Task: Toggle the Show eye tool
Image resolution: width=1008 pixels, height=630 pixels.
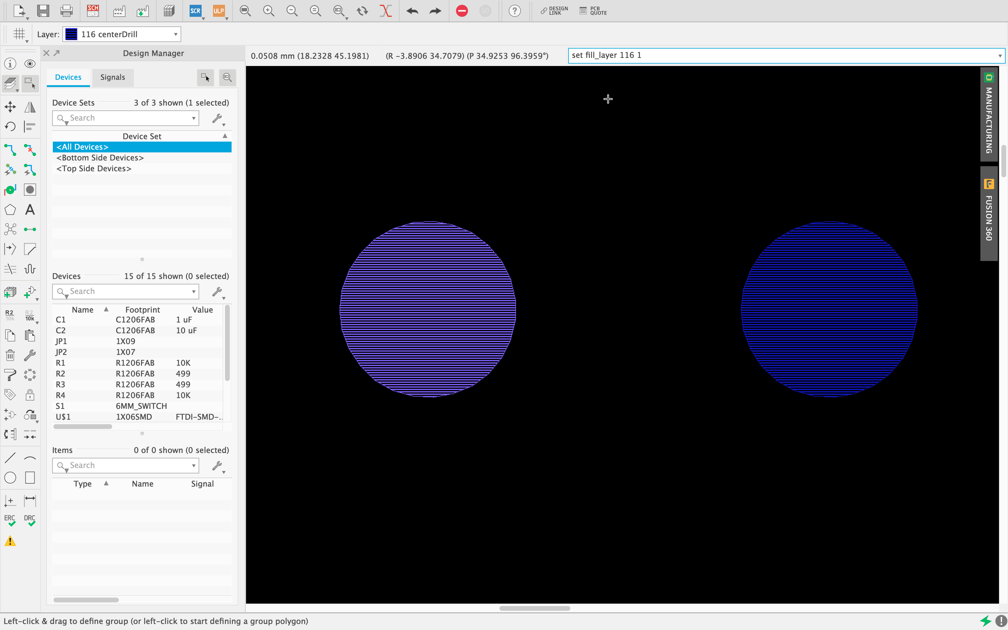Action: [30, 64]
